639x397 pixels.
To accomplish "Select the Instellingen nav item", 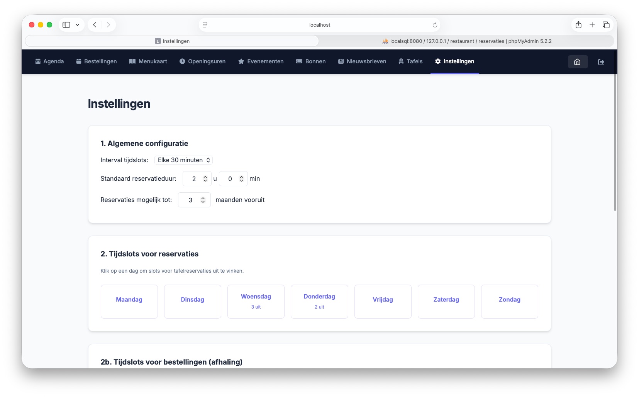I will click(455, 61).
